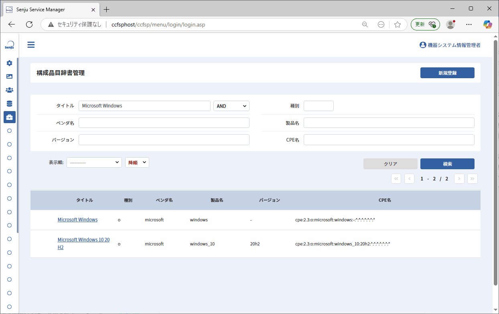The height and width of the screenshot is (314, 499).
Task: Click the browser 更新 update button
Action: 425,24
